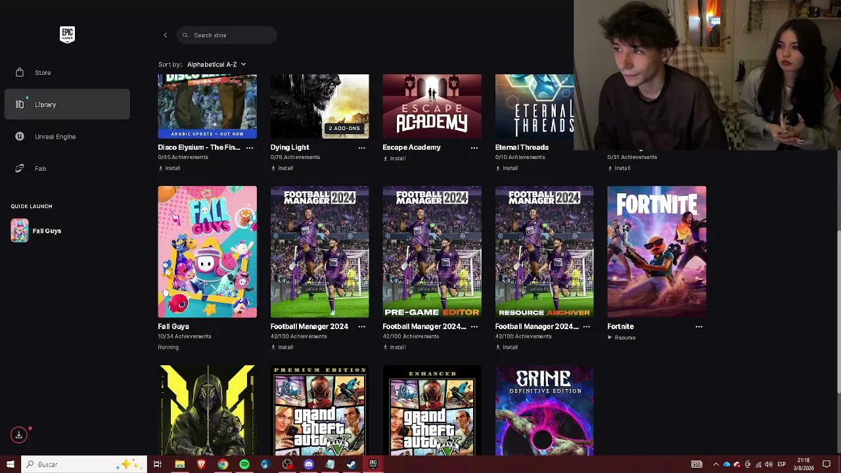
Task: Click the Fall Guys title text
Action: [173, 327]
